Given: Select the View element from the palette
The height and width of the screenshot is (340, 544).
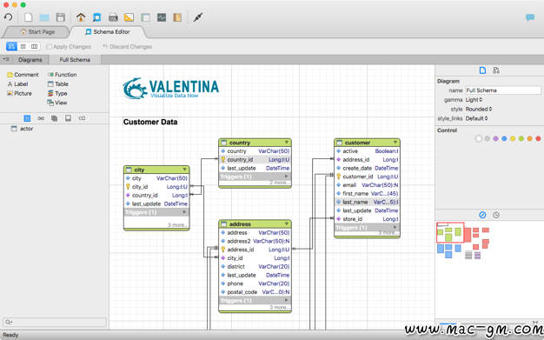Looking at the screenshot, I should (x=57, y=103).
